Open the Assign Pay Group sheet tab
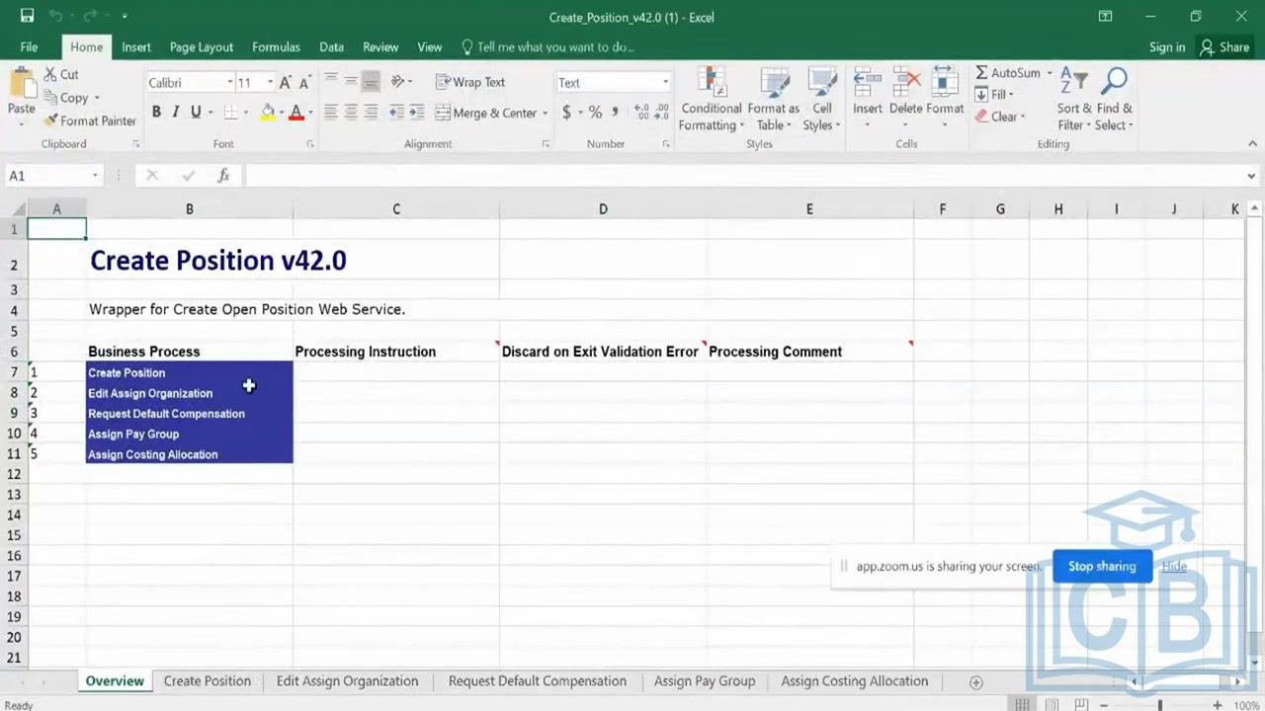The image size is (1265, 711). (x=705, y=681)
